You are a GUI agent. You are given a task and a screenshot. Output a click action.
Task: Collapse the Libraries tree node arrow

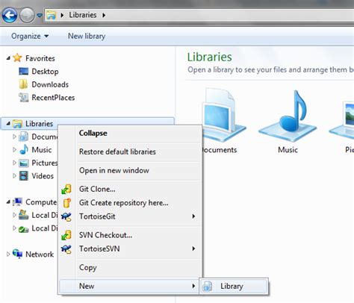tap(8, 123)
